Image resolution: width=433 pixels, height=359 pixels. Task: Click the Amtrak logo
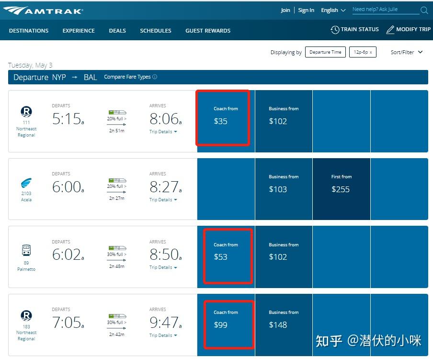(x=43, y=11)
